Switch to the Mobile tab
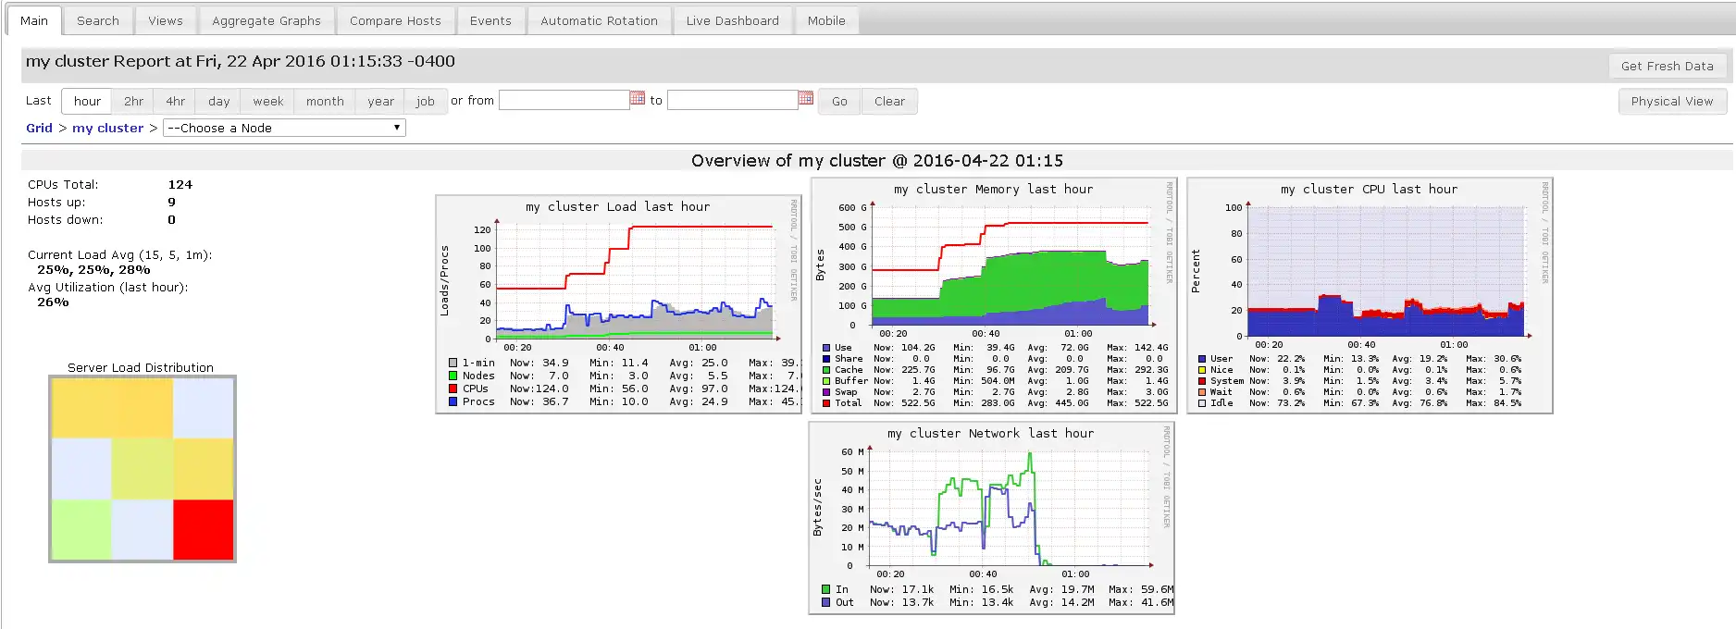 pos(826,20)
